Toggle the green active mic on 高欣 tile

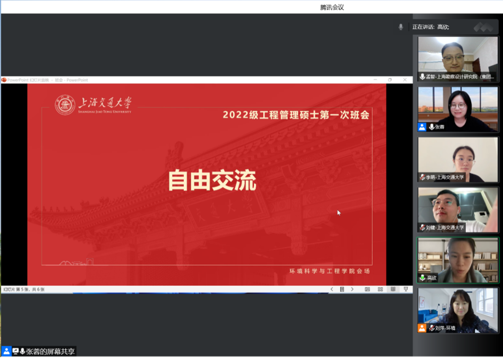coord(422,278)
